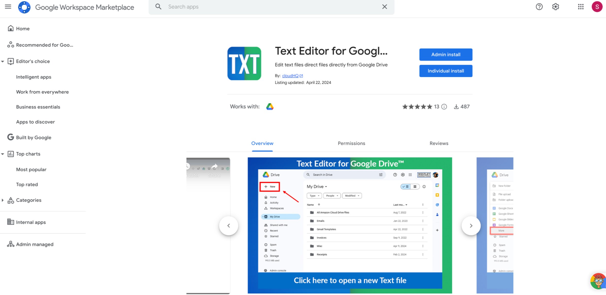The height and width of the screenshot is (295, 606).
Task: Switch to the Overview tab
Action: point(262,143)
